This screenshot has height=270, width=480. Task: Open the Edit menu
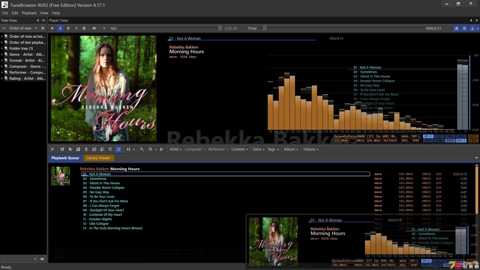click(15, 13)
